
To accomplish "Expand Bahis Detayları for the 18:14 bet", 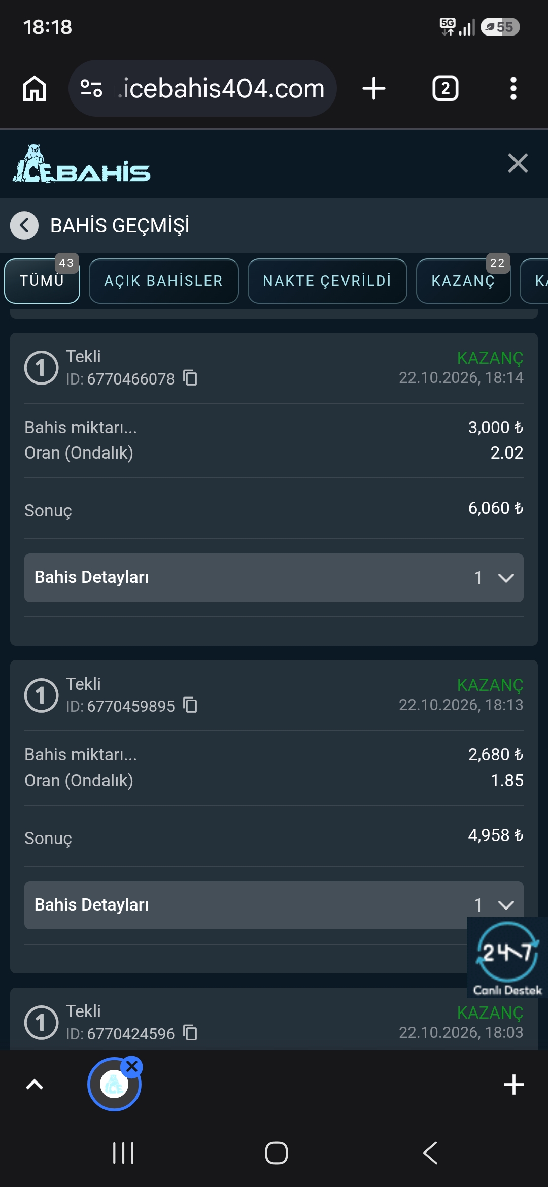I will pyautogui.click(x=274, y=578).
